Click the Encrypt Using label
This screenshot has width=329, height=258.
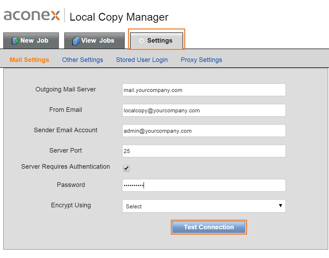71,205
